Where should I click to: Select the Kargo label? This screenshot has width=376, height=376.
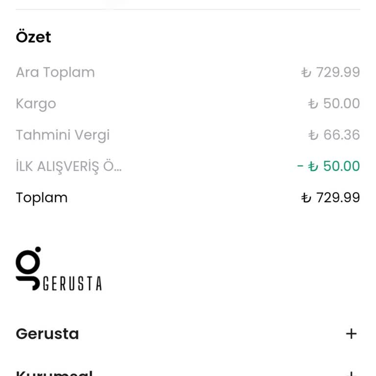[x=36, y=104]
